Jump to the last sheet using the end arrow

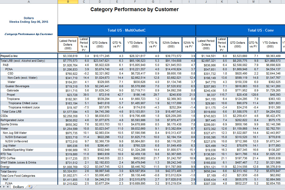coord(8,187)
